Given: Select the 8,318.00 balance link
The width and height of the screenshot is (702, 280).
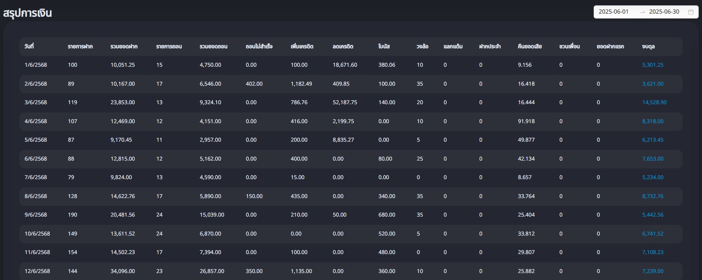Looking at the screenshot, I should click(x=653, y=121).
